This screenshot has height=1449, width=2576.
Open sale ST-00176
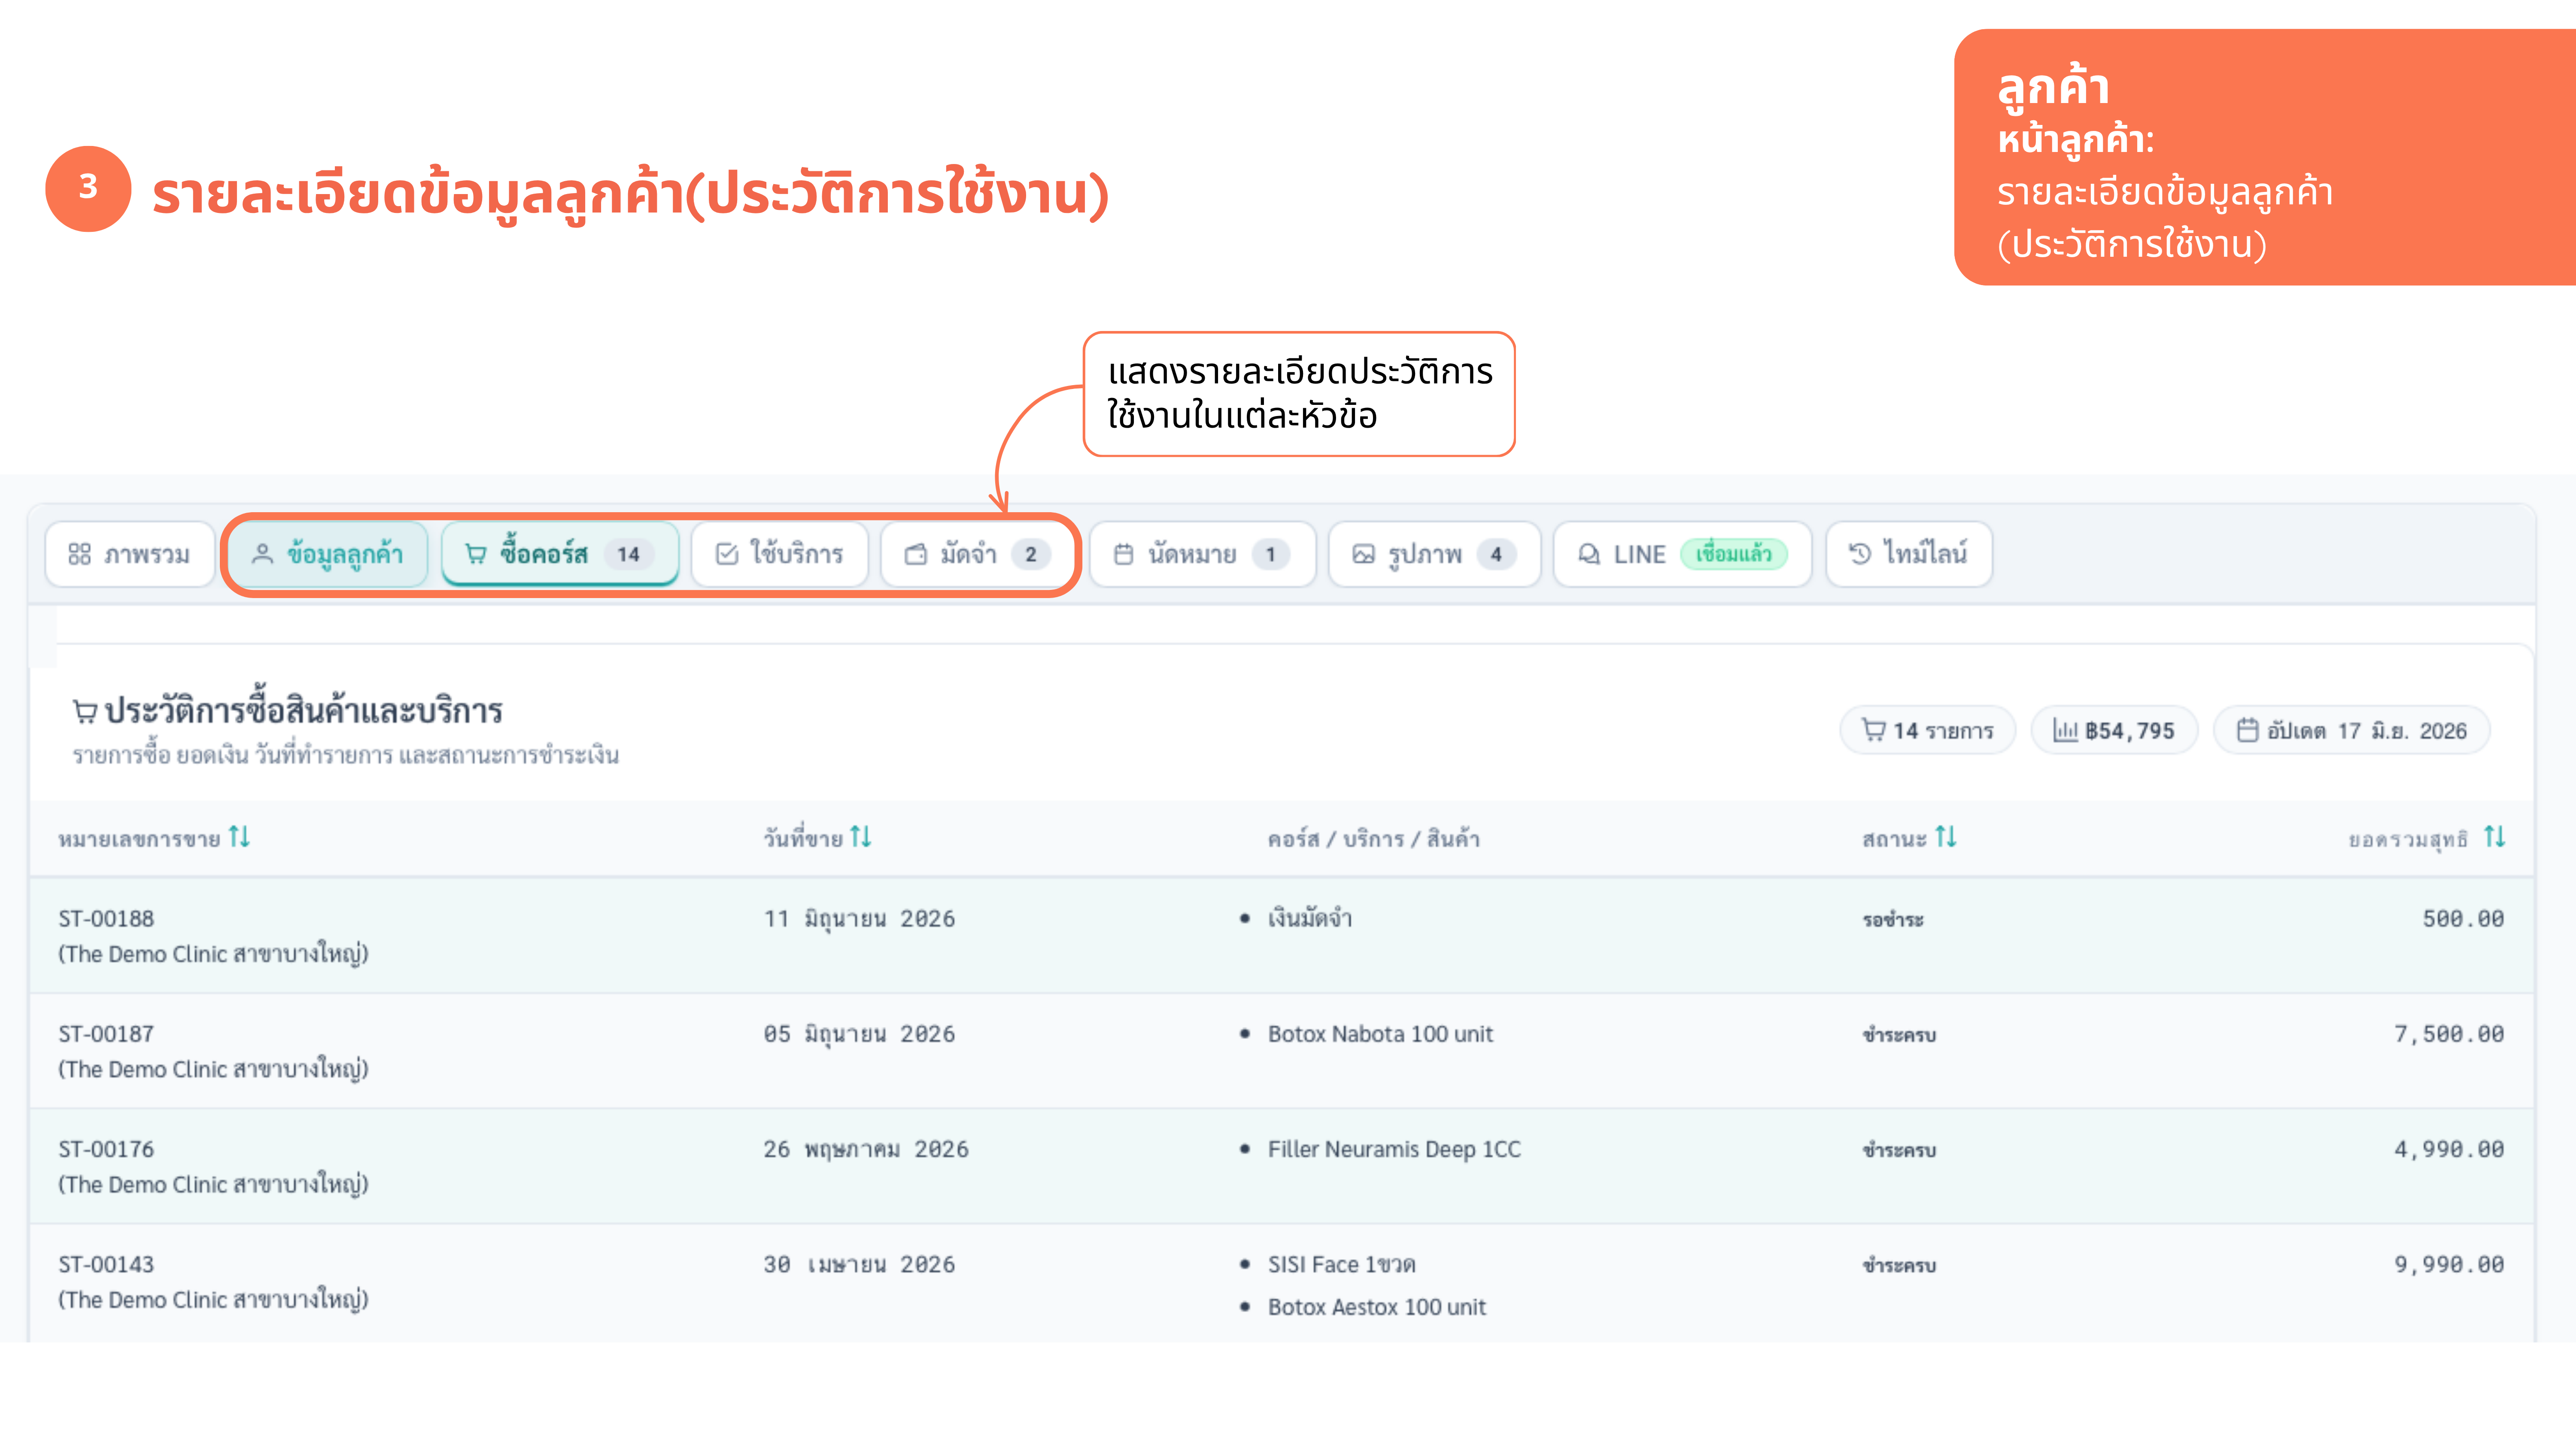pos(106,1149)
